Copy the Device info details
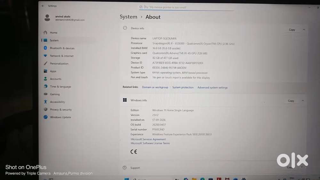Viewport: 320px width, 180px height. (292, 30)
